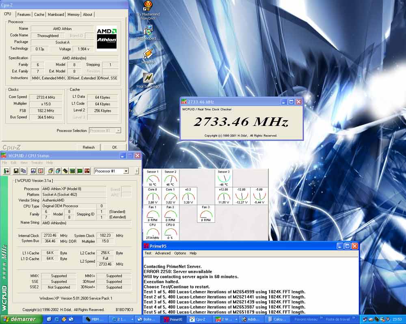The image size is (406, 324).
Task: Click the -5.00 voltage gauge
Action: (x=259, y=196)
